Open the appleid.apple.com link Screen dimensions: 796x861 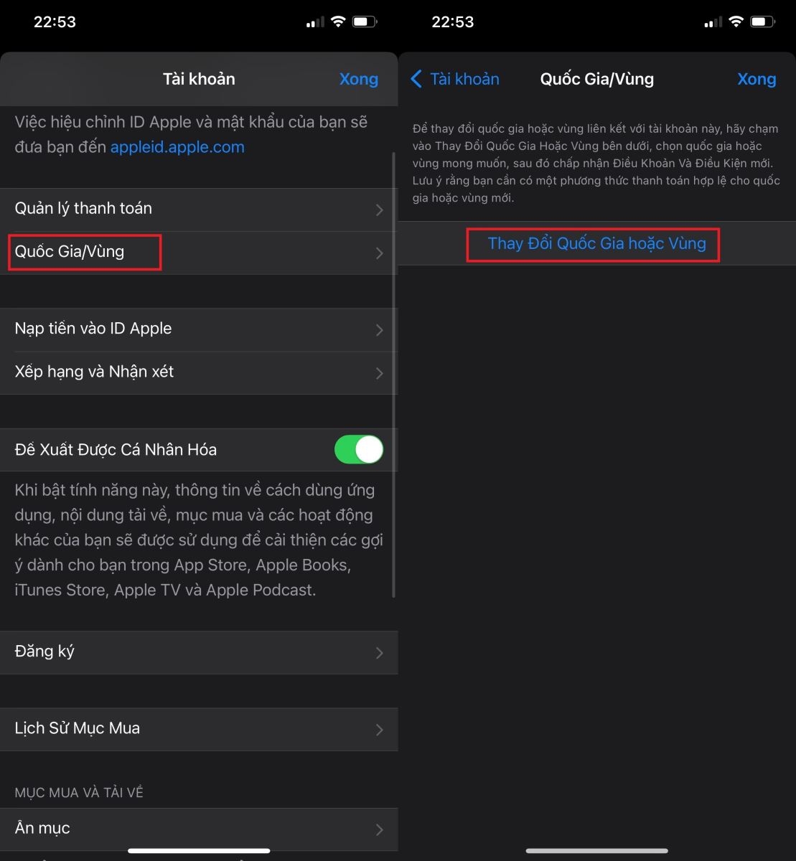pos(177,147)
